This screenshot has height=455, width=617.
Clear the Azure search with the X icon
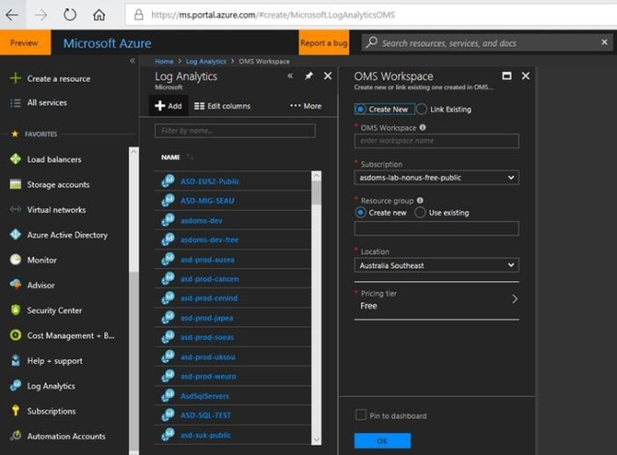pyautogui.click(x=605, y=42)
